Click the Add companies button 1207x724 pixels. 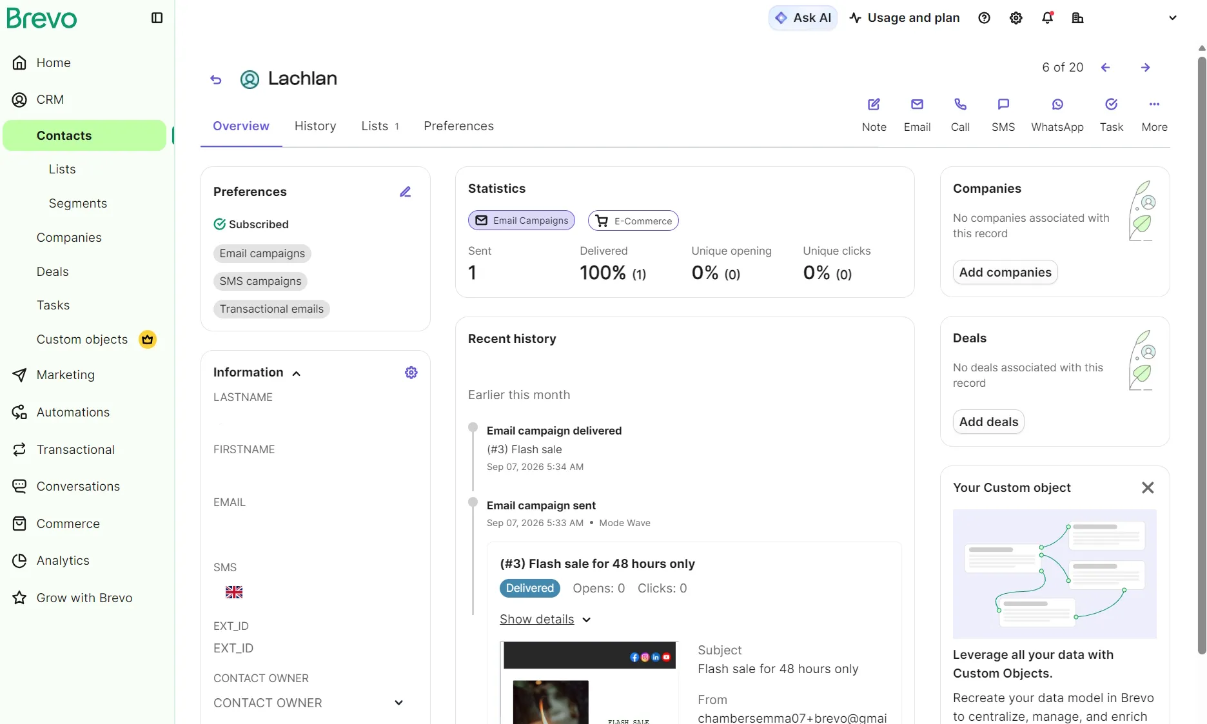pos(1005,272)
